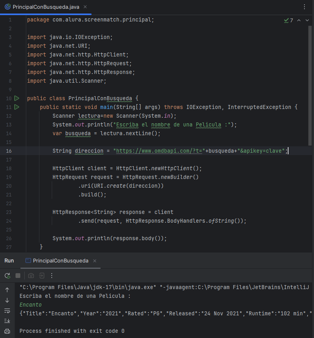
Task: Open the Run toolbar more-options menu
Action: click(52, 276)
